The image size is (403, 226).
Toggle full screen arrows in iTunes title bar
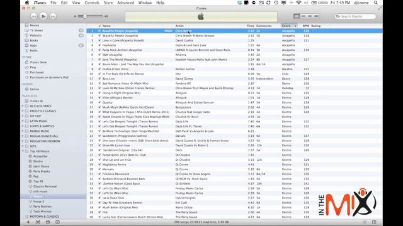click(379, 8)
